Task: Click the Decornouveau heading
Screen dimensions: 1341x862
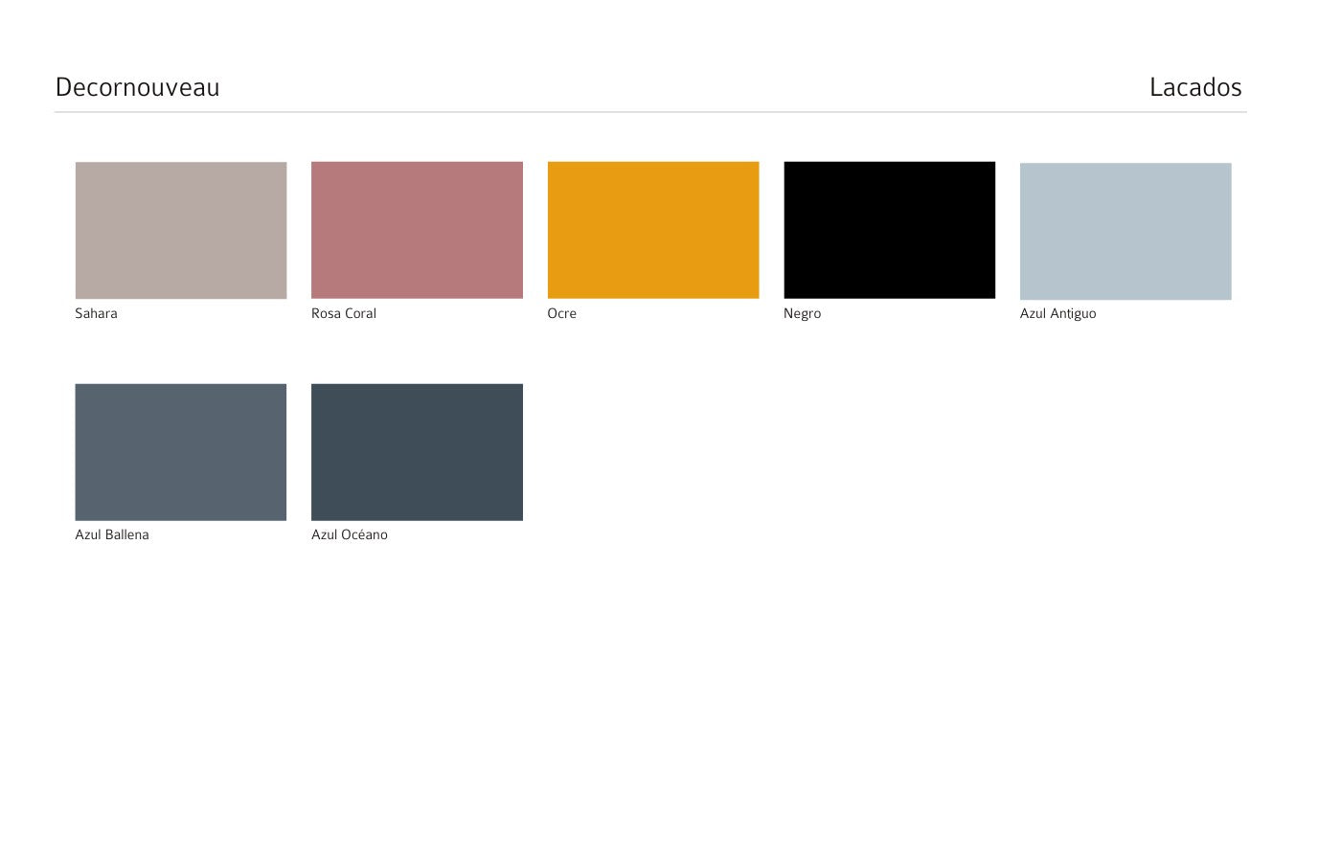Action: 138,87
